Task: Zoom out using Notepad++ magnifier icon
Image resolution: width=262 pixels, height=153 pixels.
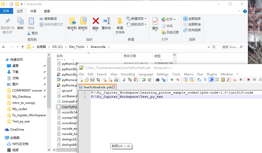Action: pyautogui.click(x=177, y=80)
